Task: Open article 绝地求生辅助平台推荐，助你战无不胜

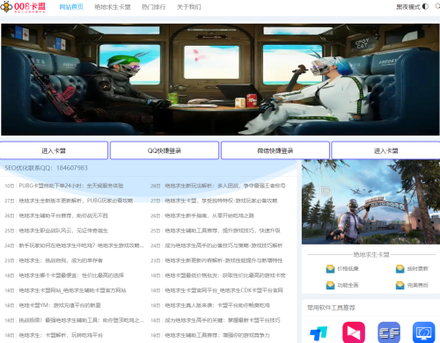Action: point(63,215)
